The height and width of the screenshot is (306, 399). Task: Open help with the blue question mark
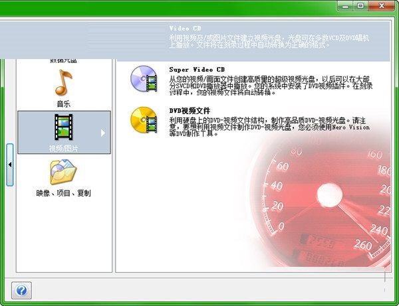(21, 291)
